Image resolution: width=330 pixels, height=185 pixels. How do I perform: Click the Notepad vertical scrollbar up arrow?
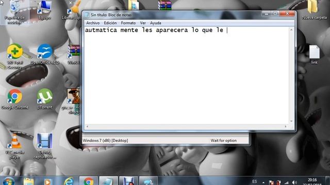click(x=291, y=30)
